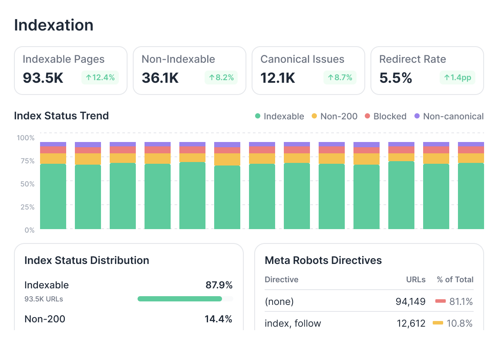This screenshot has width=498, height=338.
Task: Open the Indexable Pages 93.5K card
Action: click(x=71, y=71)
